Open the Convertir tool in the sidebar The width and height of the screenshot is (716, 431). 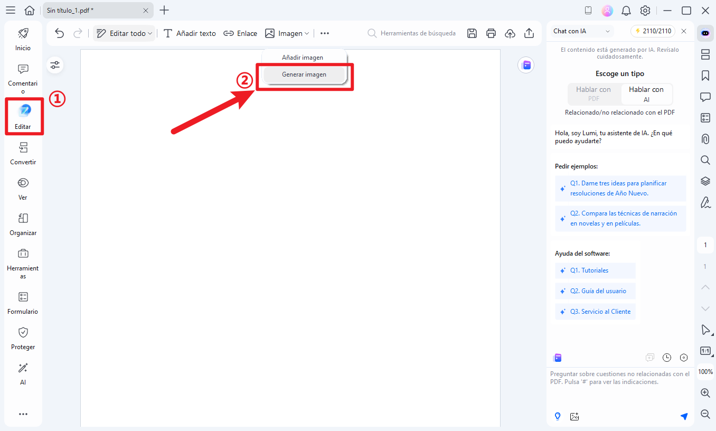pos(23,153)
